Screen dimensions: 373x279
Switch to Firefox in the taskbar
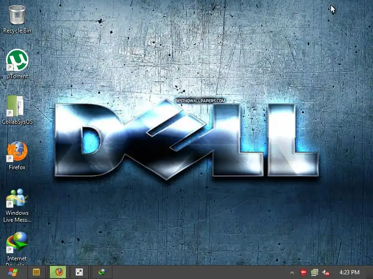pos(58,272)
